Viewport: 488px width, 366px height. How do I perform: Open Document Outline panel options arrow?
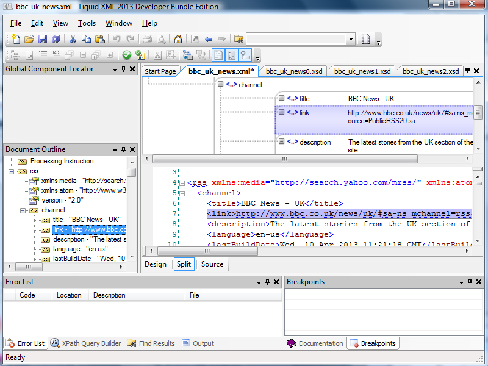click(x=115, y=150)
